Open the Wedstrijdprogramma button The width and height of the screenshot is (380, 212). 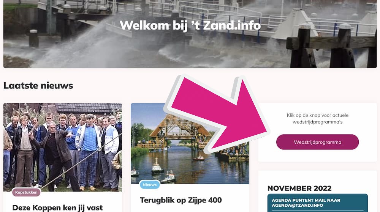[317, 142]
